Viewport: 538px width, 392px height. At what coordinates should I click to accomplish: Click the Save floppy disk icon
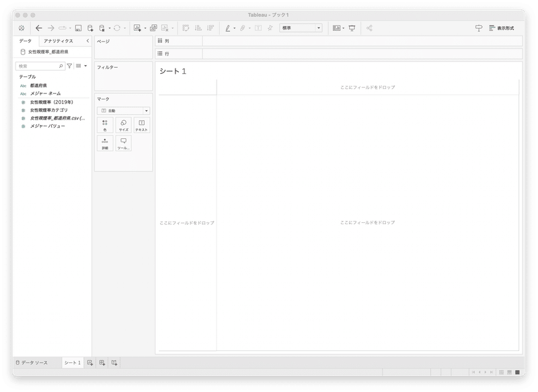point(78,28)
